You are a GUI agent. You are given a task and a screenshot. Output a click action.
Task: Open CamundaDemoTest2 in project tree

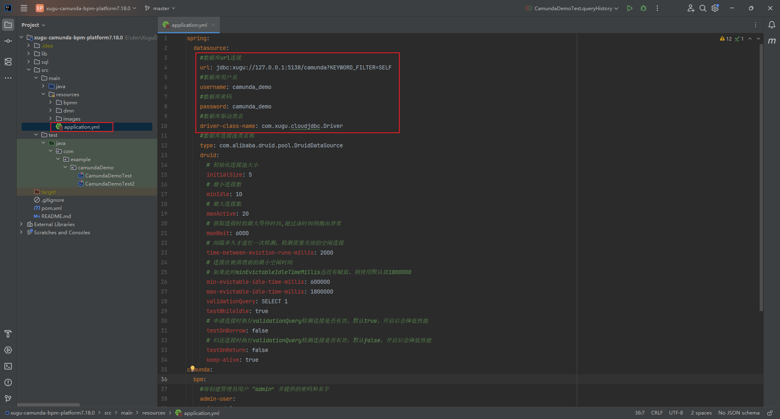(109, 184)
